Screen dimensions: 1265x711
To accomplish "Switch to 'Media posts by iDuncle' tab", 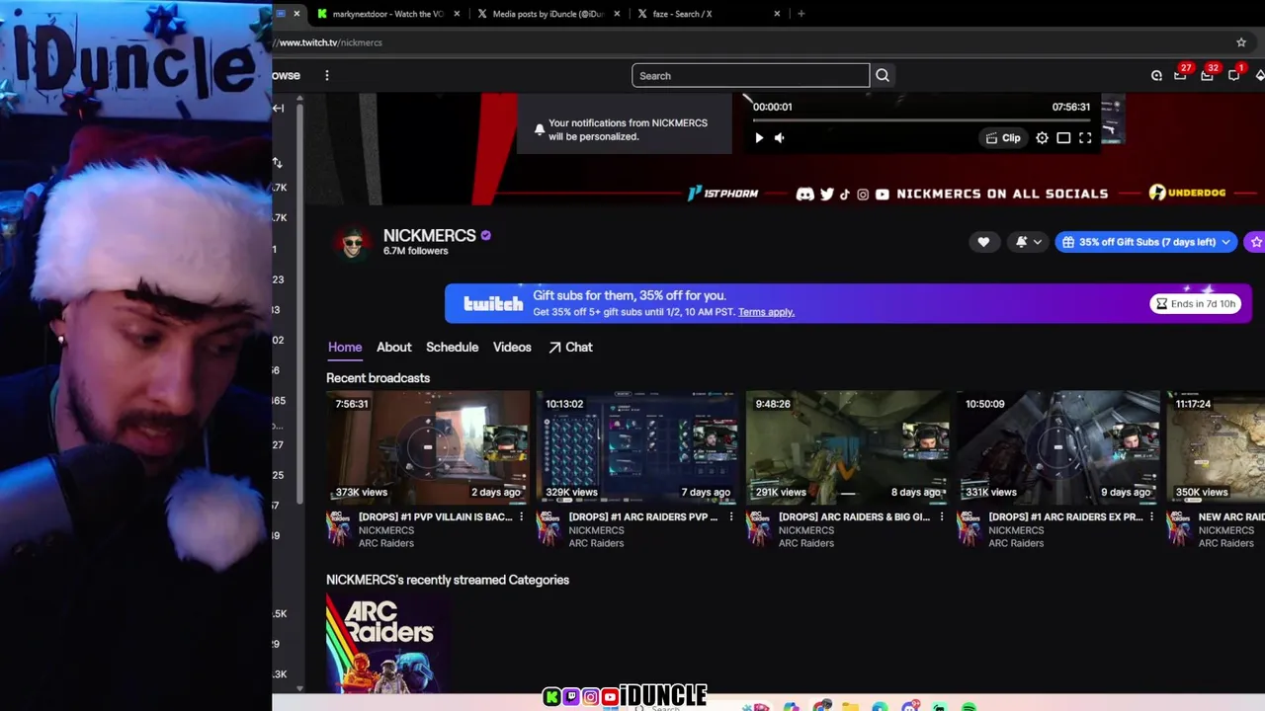I will 548,14.
